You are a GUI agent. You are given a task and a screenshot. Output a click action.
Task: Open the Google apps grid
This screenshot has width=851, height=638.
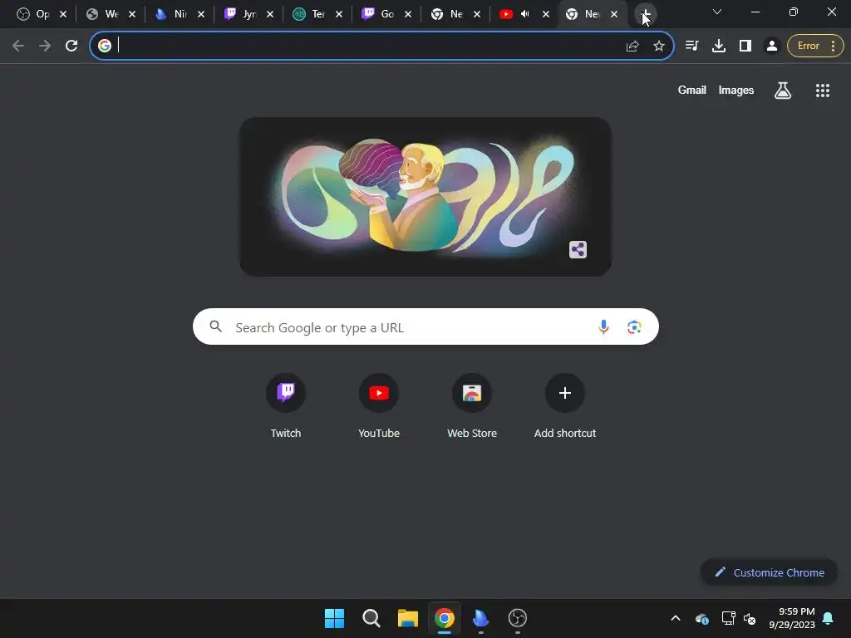[823, 91]
